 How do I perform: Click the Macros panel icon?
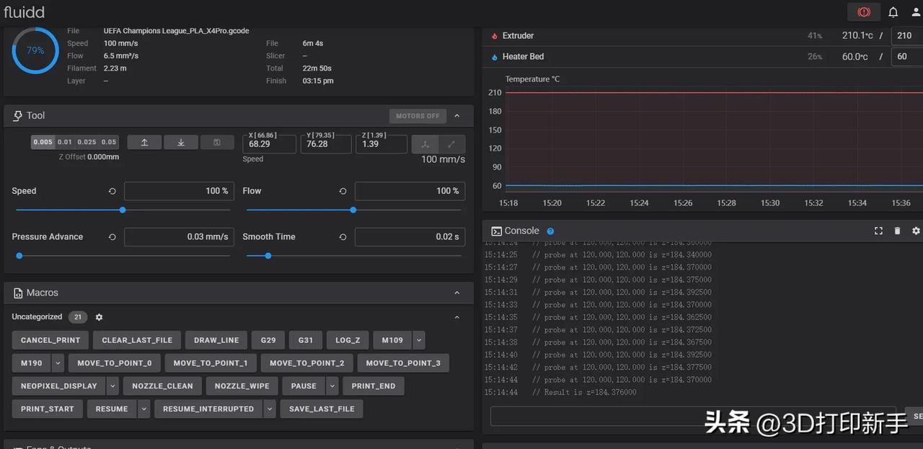pyautogui.click(x=18, y=293)
